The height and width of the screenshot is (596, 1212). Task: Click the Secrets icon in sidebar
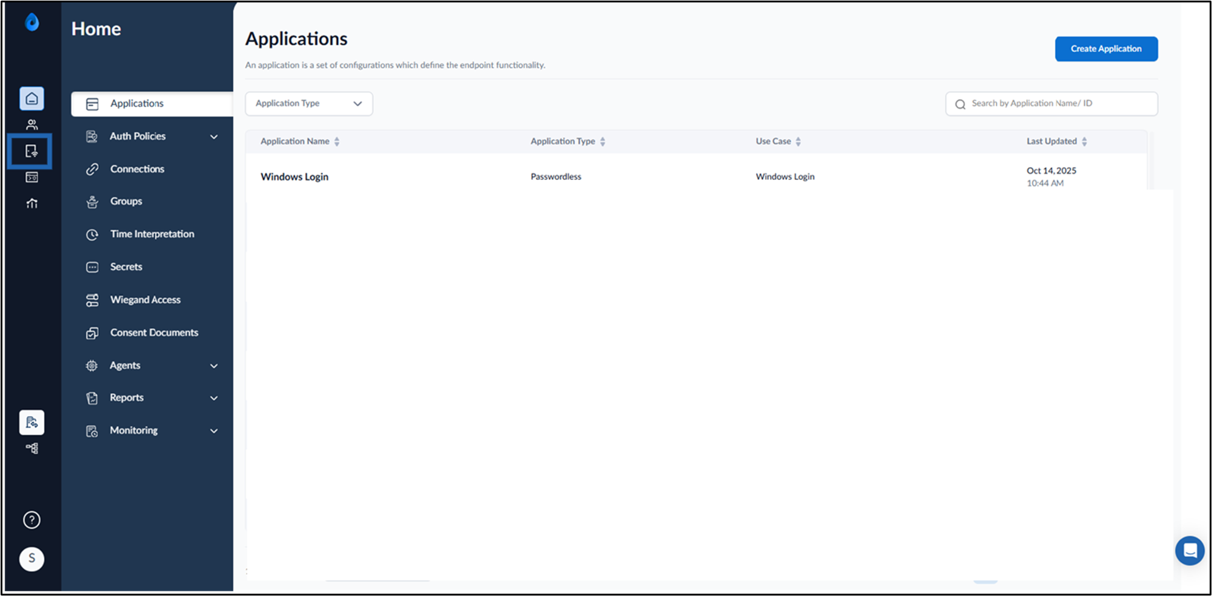pos(92,267)
